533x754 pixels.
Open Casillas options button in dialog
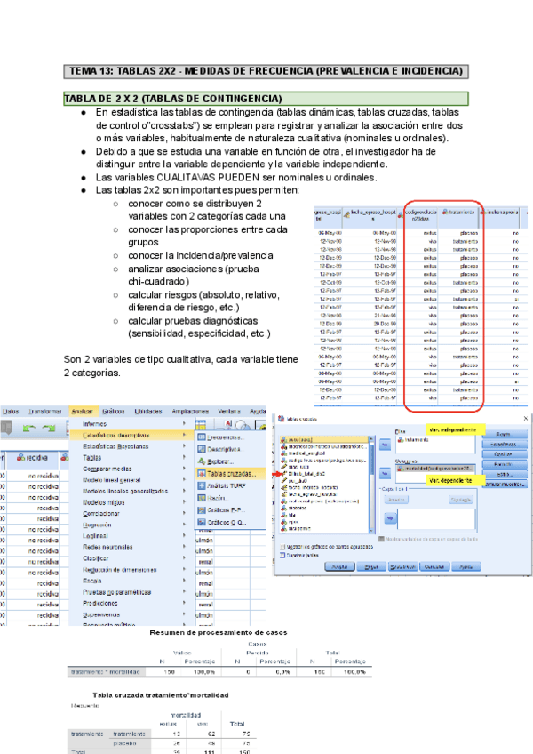click(x=505, y=454)
